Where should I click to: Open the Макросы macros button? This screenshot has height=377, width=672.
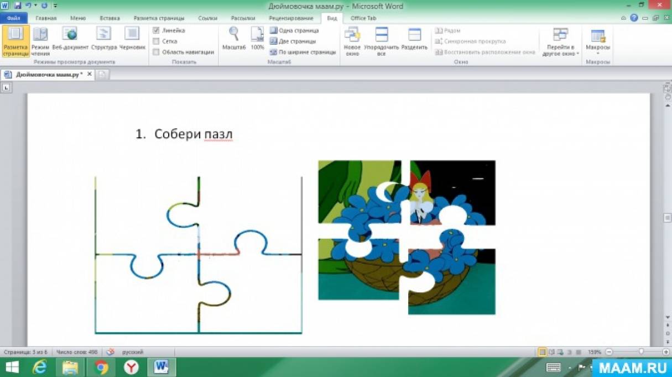click(x=598, y=41)
